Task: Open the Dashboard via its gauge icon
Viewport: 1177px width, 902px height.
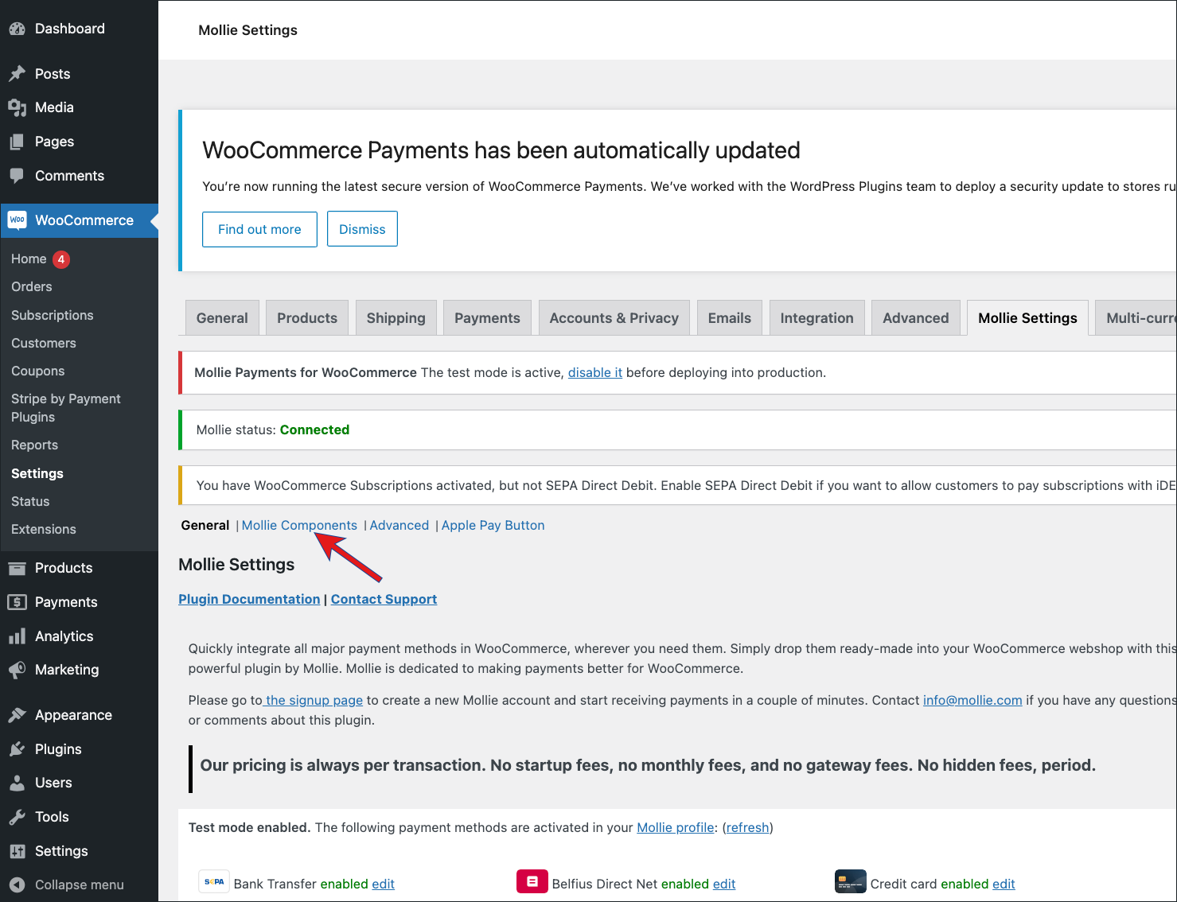Action: 17,28
